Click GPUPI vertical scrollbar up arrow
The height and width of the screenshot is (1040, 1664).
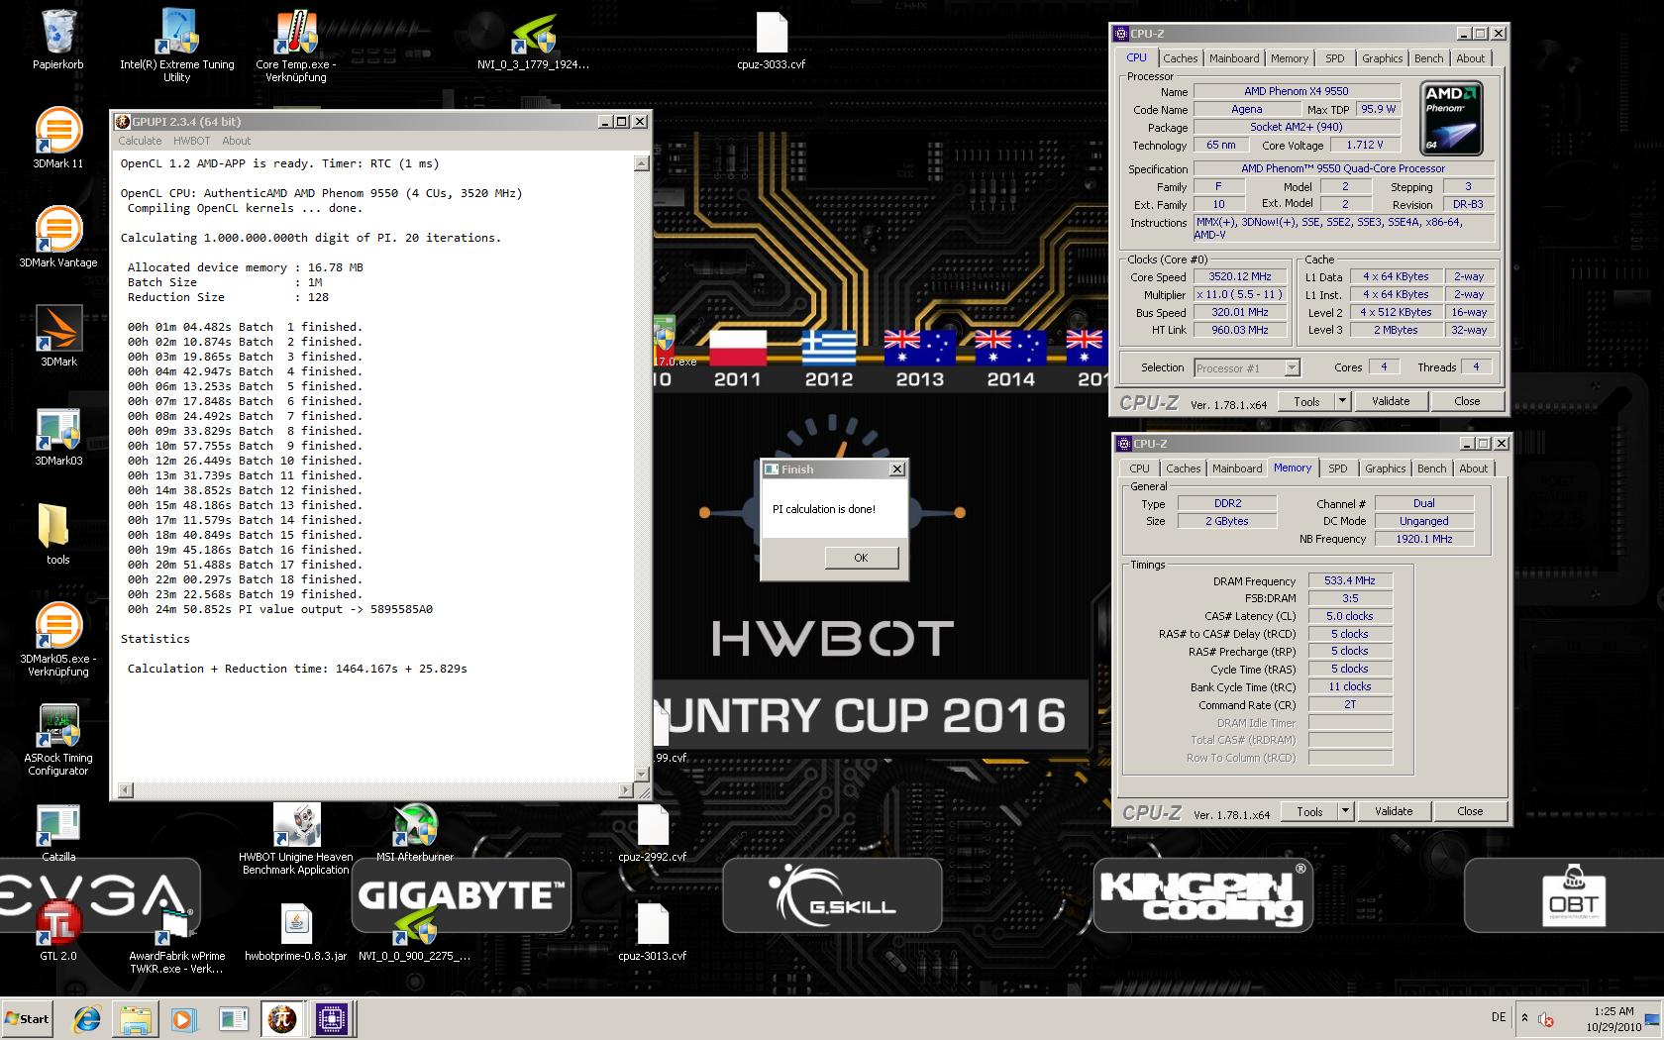pos(642,163)
